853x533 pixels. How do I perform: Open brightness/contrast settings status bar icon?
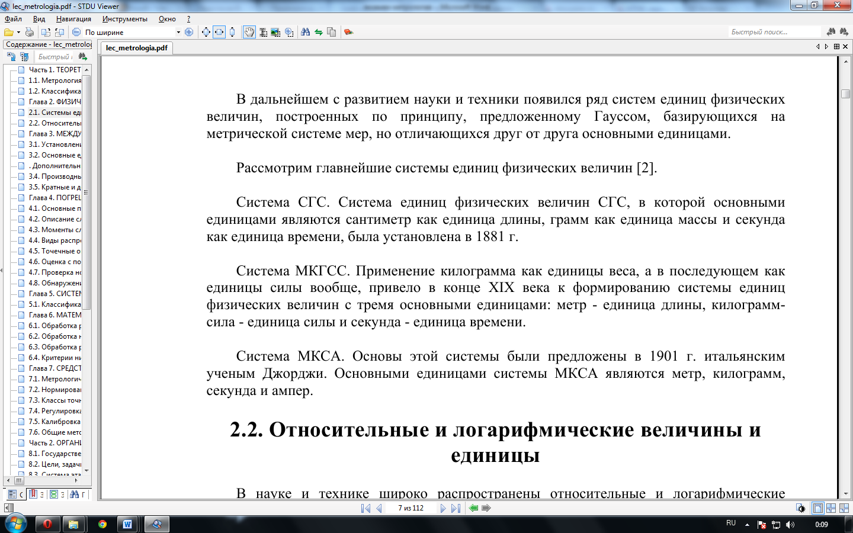801,508
